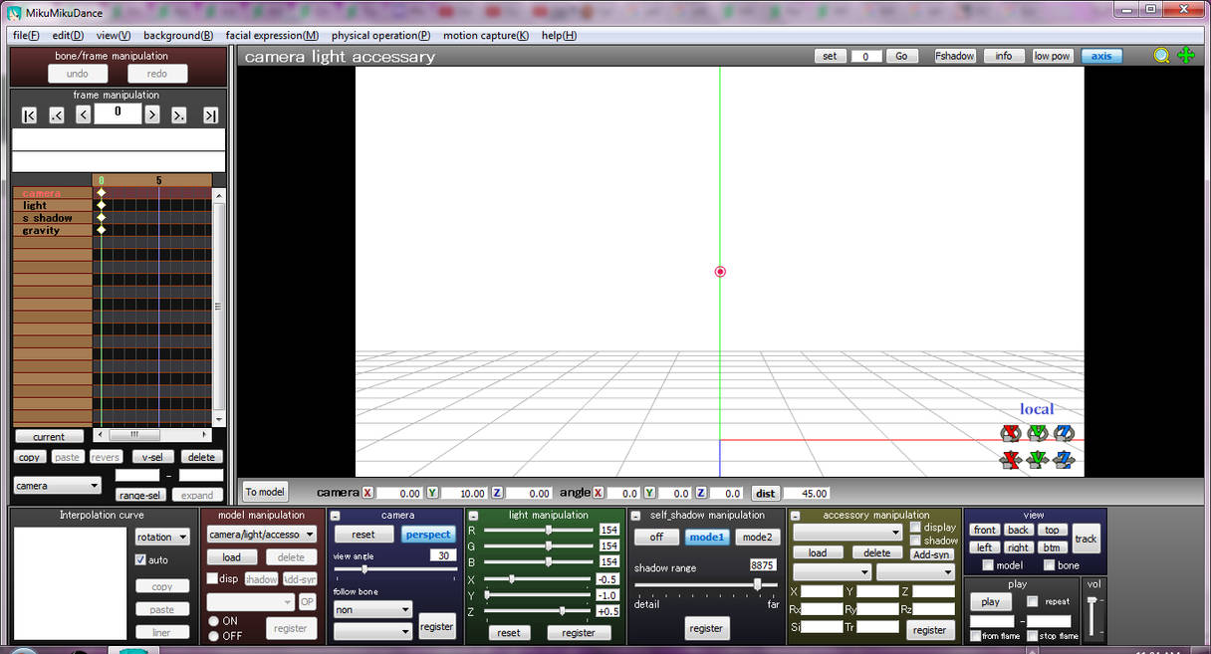This screenshot has width=1211, height=654.
Task: Select self shadow mode2 button
Action: (x=758, y=537)
